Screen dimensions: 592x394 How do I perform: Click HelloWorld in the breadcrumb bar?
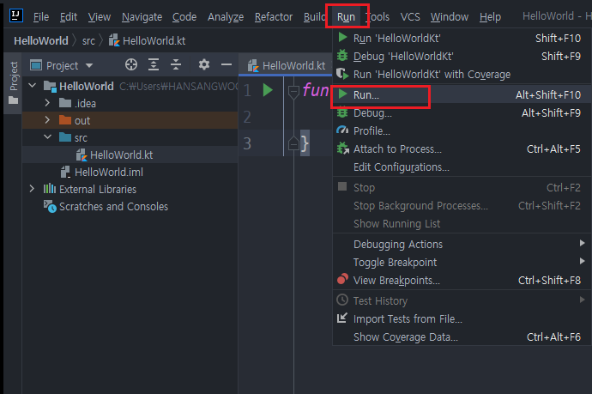[41, 40]
